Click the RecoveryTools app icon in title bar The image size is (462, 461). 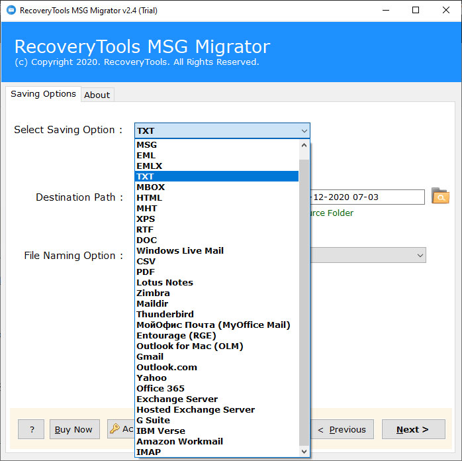[x=11, y=10]
